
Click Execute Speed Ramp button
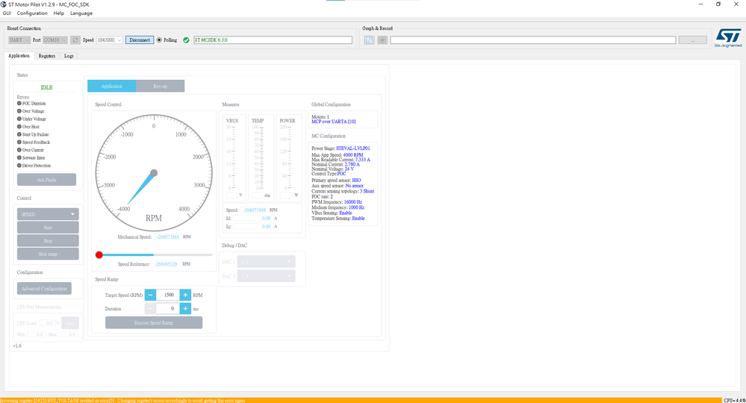tap(154, 322)
